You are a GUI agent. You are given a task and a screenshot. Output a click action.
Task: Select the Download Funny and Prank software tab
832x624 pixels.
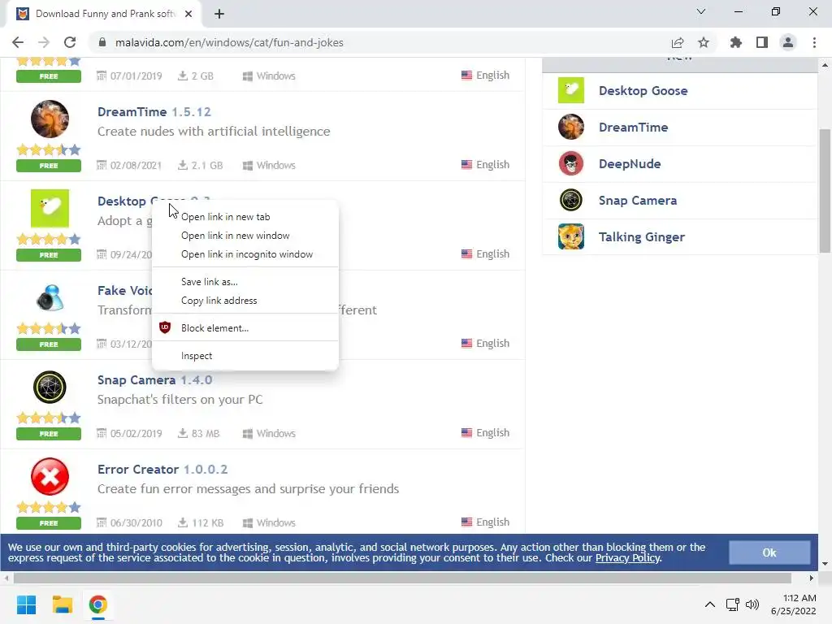pos(104,14)
